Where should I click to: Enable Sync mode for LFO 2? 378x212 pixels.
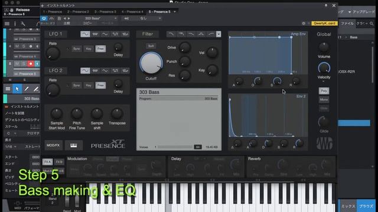77,85
